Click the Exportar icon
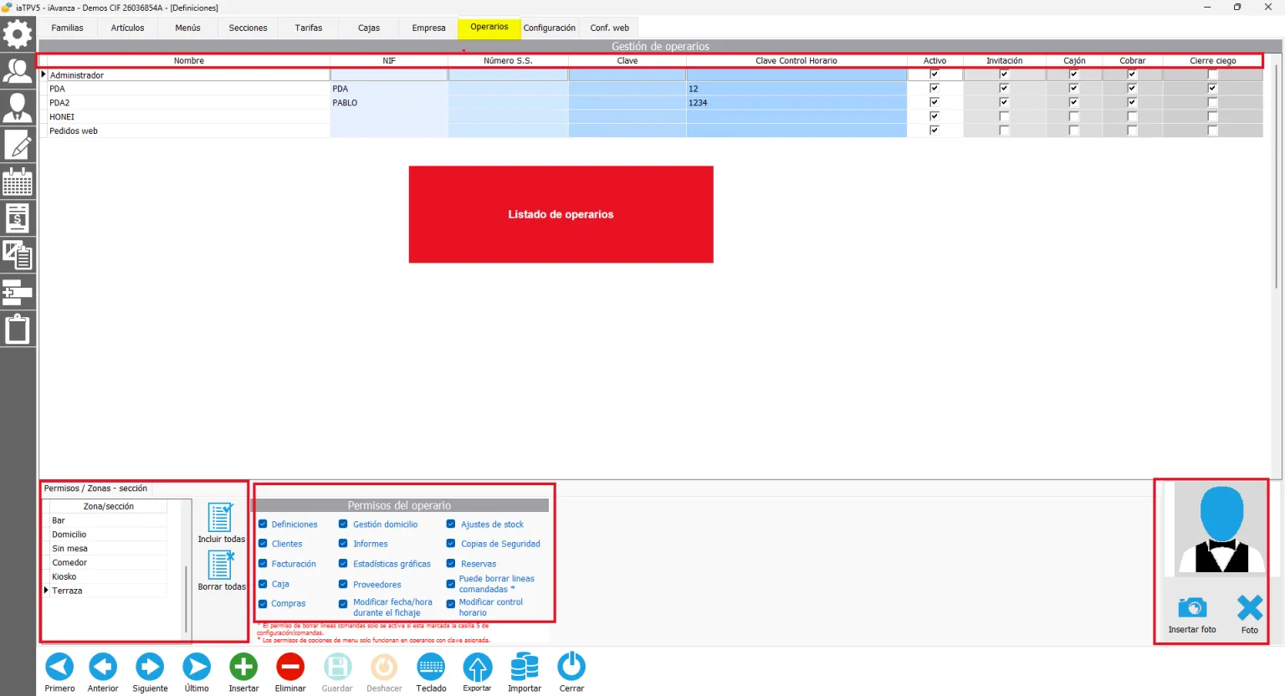The width and height of the screenshot is (1285, 696). (x=478, y=667)
